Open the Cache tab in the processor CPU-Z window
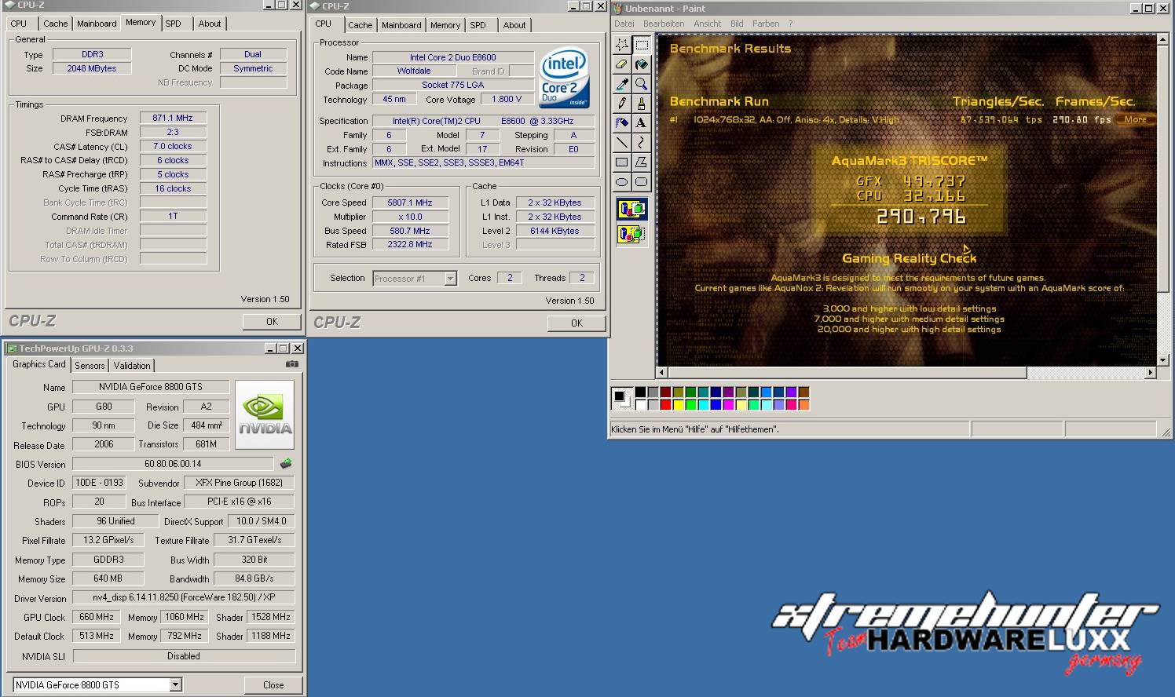 (x=361, y=25)
